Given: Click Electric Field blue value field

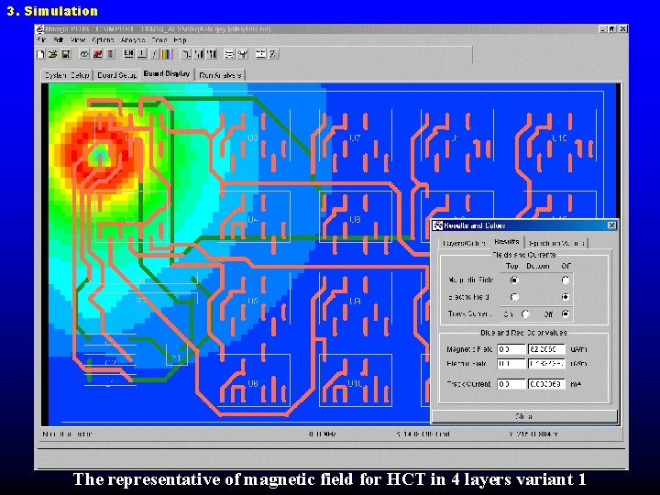Looking at the screenshot, I should (x=511, y=364).
